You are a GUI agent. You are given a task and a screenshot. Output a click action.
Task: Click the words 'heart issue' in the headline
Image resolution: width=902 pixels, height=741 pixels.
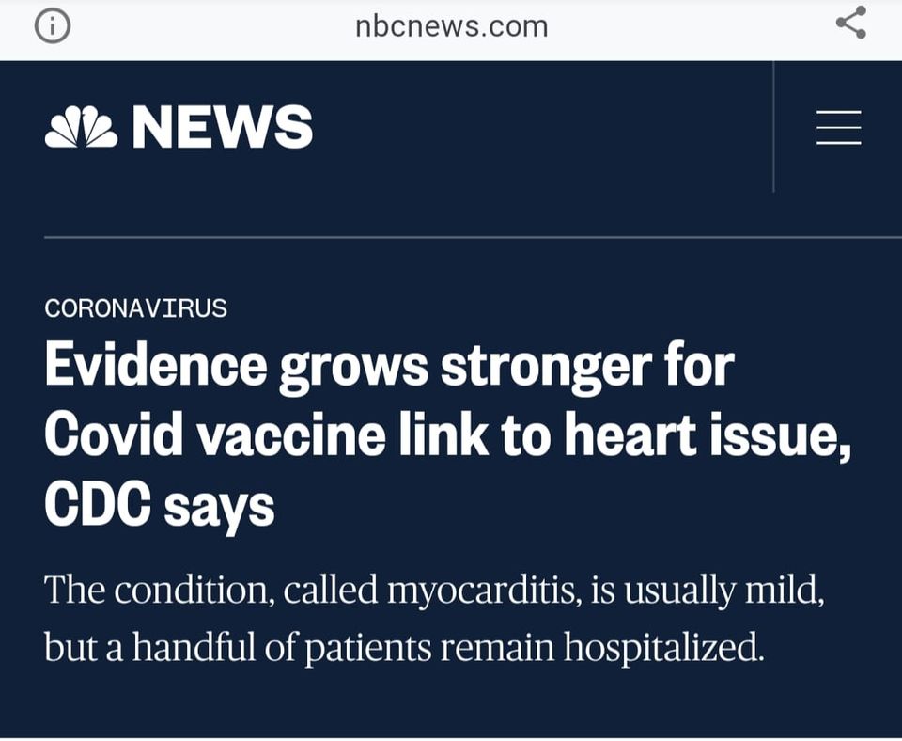[x=707, y=435]
